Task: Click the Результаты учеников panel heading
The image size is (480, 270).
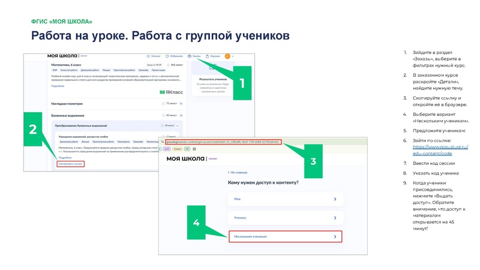Action: point(213,79)
